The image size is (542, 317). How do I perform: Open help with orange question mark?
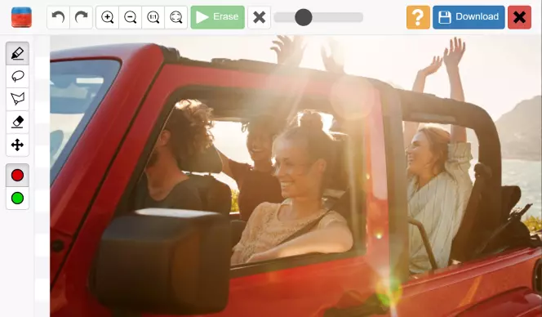coord(418,17)
